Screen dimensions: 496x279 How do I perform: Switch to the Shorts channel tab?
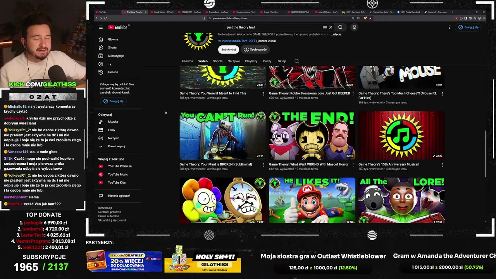pyautogui.click(x=218, y=61)
